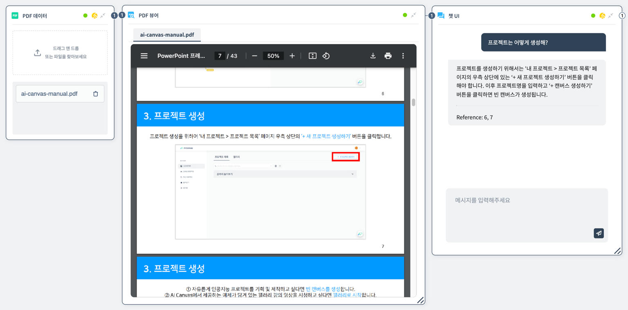This screenshot has height=310, width=628.
Task: Open the PDF viewer hamburger menu
Action: pos(144,55)
